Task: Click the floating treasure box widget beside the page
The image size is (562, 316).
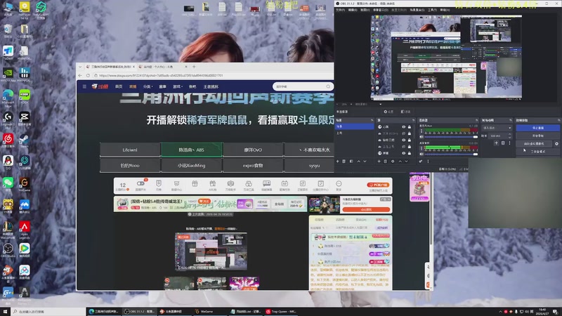Action: point(419,187)
